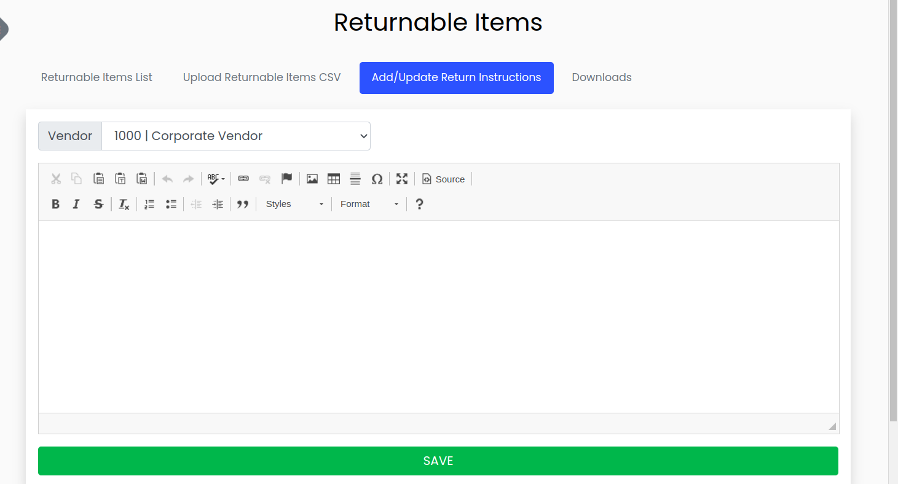Screen dimensions: 898x484
Task: Undo the last editor action
Action: pyautogui.click(x=167, y=179)
